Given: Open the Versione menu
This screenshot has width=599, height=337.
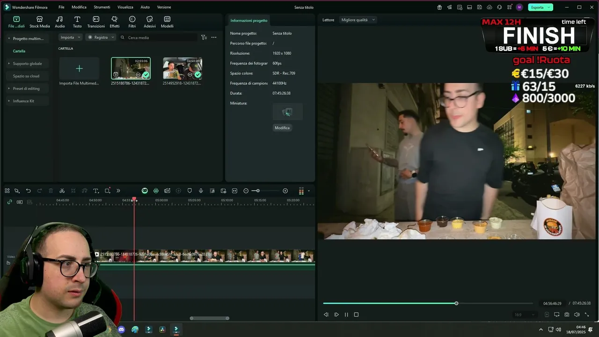Looking at the screenshot, I should pos(164,7).
